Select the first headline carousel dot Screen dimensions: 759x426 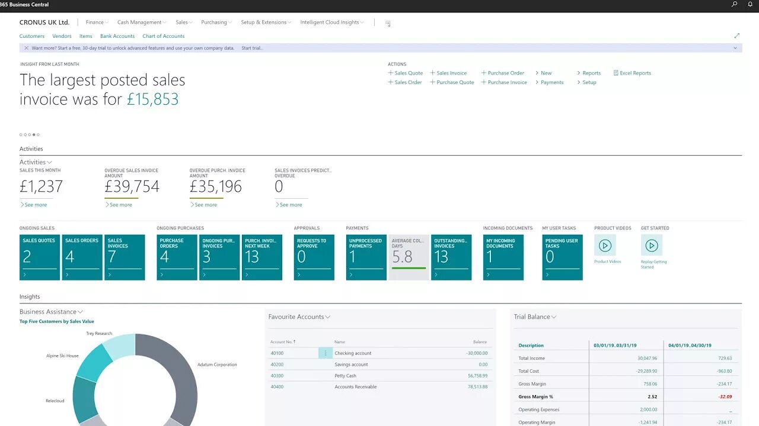(21, 135)
